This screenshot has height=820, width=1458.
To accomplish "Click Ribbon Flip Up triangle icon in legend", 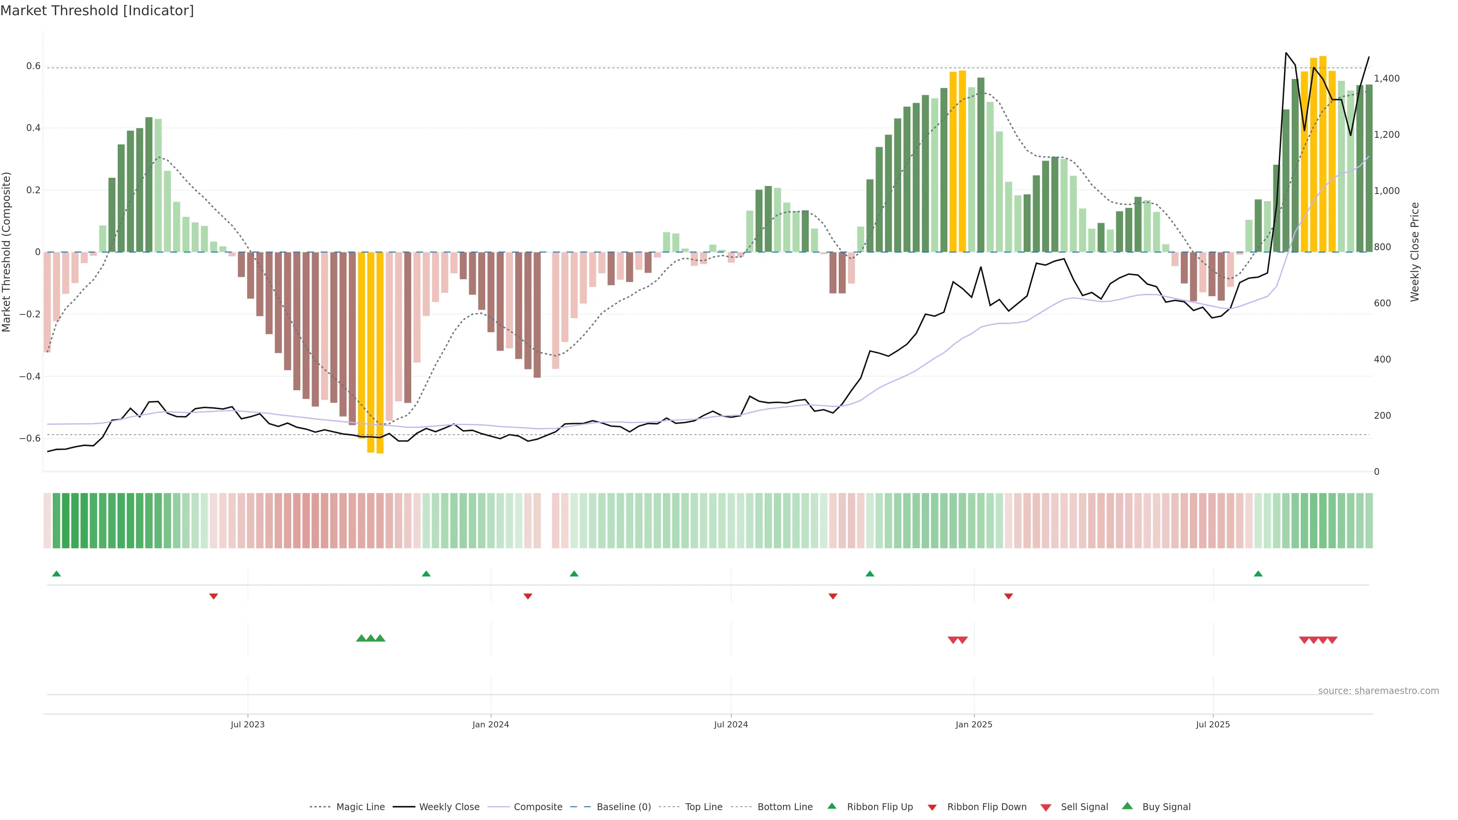I will click(x=832, y=806).
